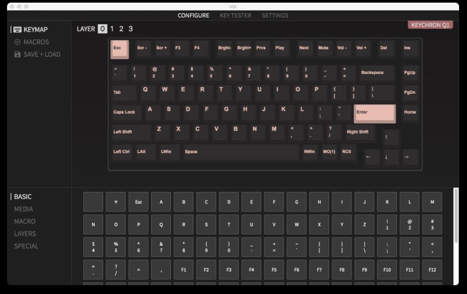
Task: Click the keycode palette scrollbar
Action: (x=456, y=216)
